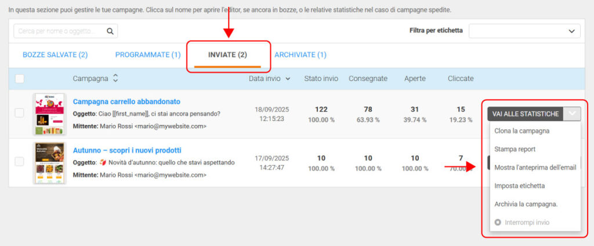
Task: Click the Interrompi invio stop icon
Action: click(497, 222)
